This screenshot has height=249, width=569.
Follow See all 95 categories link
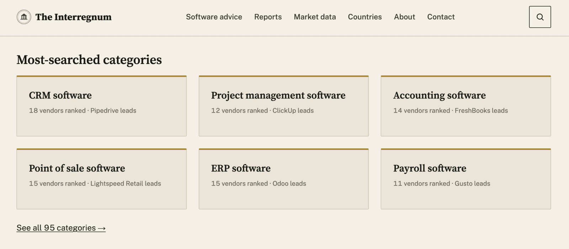[x=61, y=228]
